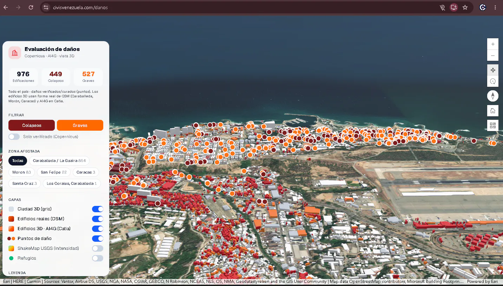503x286 pixels.
Task: Open the site information icon in address bar
Action: [46, 7]
